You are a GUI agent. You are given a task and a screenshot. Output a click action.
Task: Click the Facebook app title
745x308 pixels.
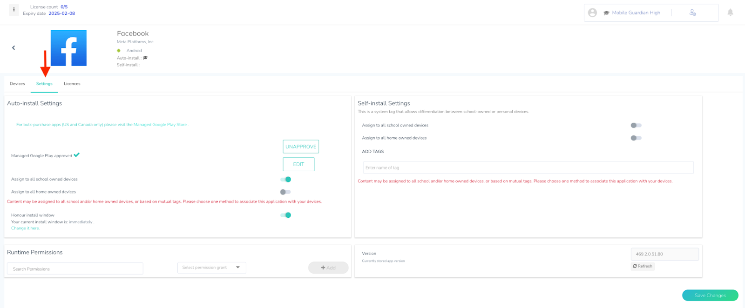[133, 33]
